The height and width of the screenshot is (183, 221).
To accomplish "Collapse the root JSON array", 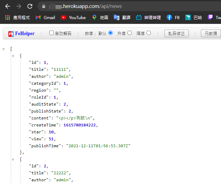I will [x=4, y=49].
